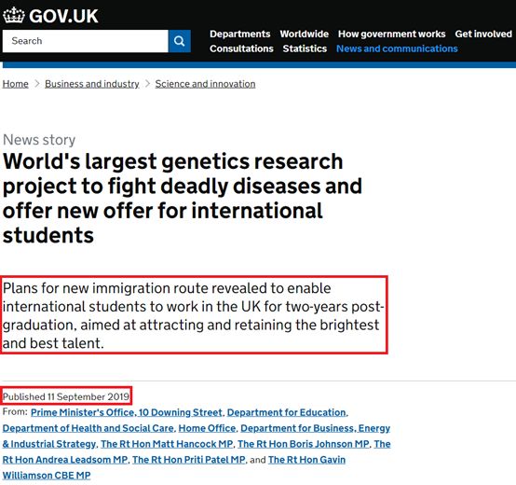516x485 pixels.
Task: Open the Worldwide navigation link
Action: 305,34
